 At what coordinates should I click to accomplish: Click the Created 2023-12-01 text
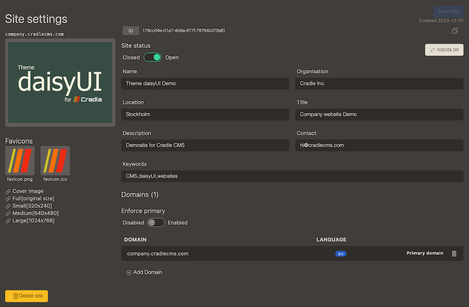pos(441,21)
